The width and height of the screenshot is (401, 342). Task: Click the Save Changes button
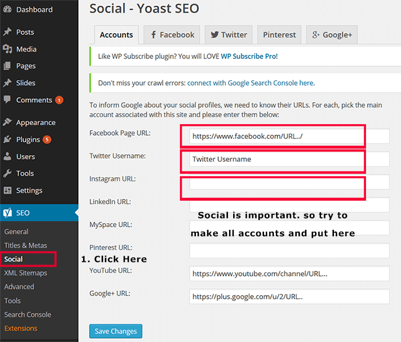click(x=116, y=331)
